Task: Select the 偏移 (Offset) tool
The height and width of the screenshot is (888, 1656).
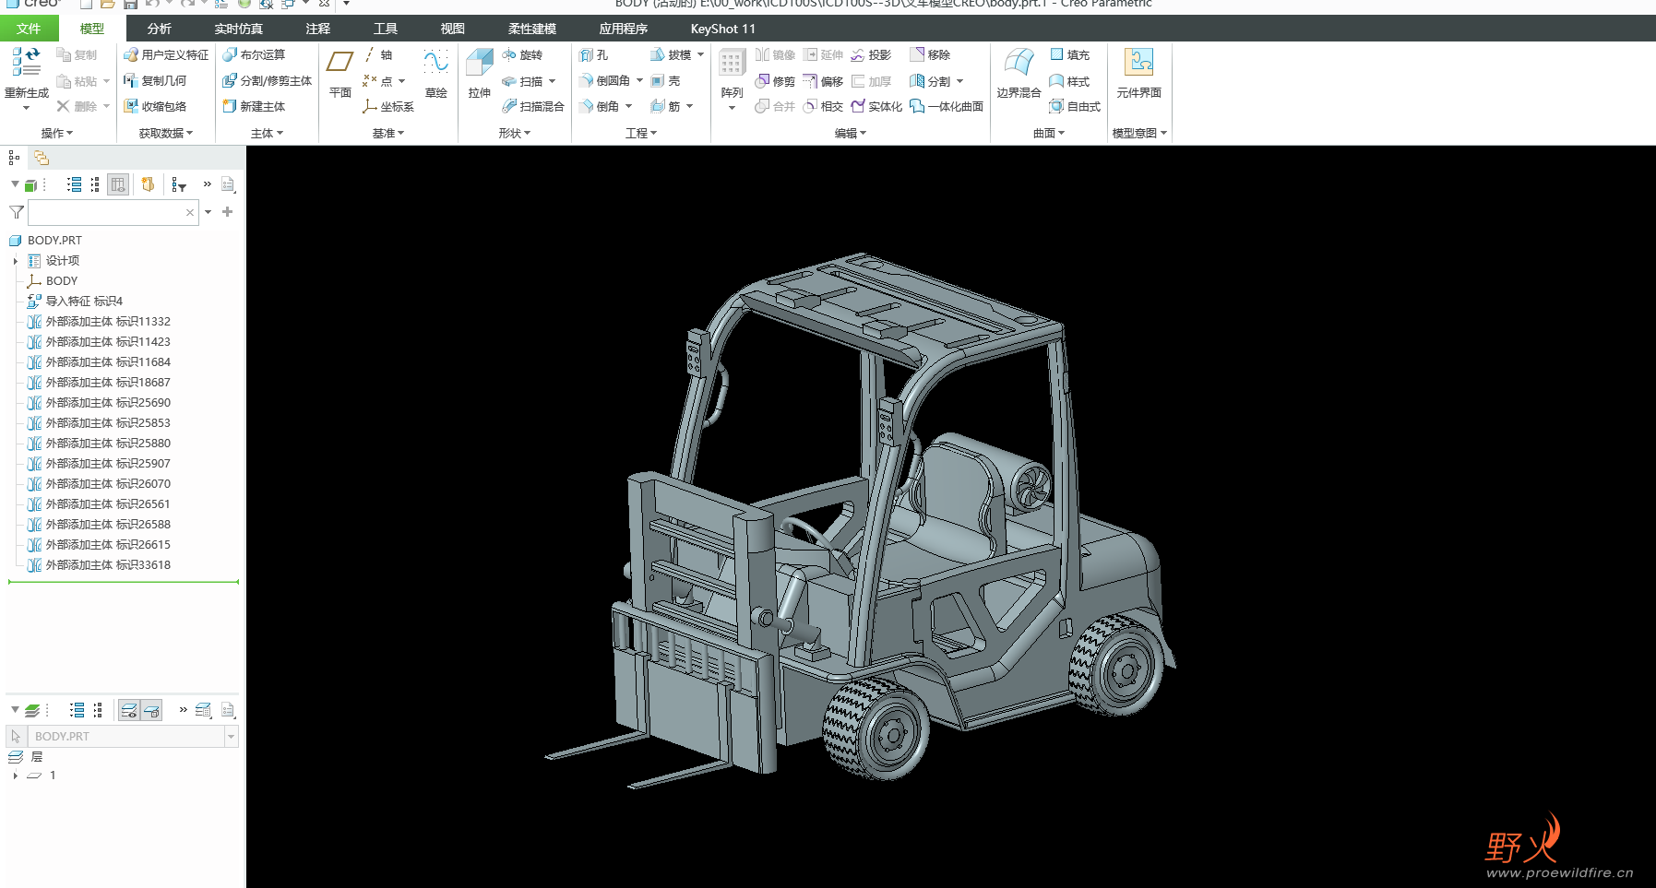Action: (x=823, y=81)
